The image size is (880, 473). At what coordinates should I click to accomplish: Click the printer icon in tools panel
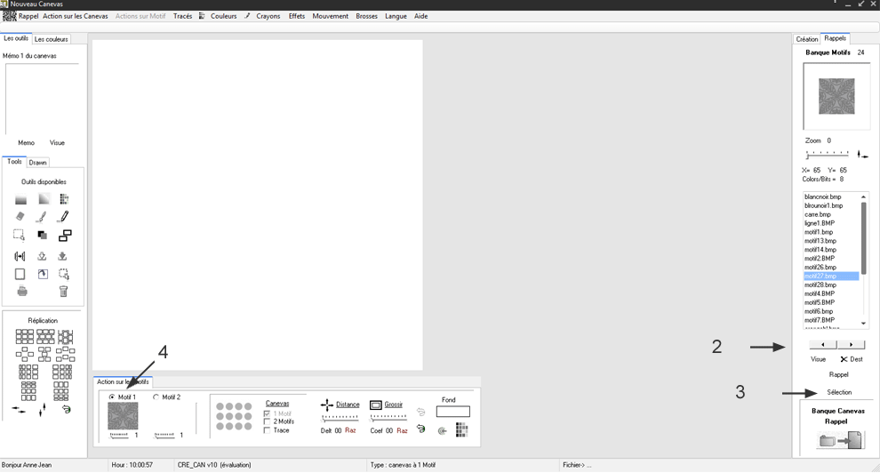pyautogui.click(x=21, y=292)
